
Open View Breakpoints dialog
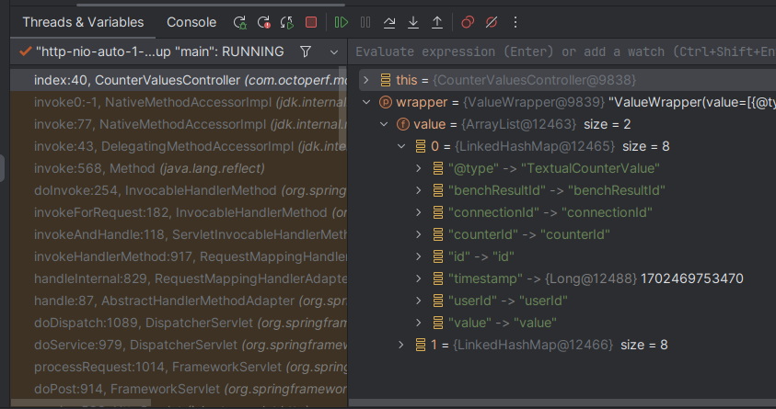[x=468, y=22]
